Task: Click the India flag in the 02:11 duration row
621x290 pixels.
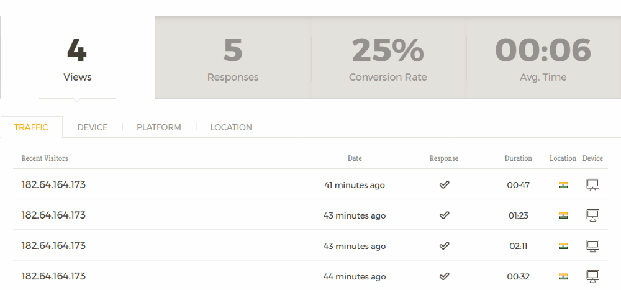Action: point(563,246)
